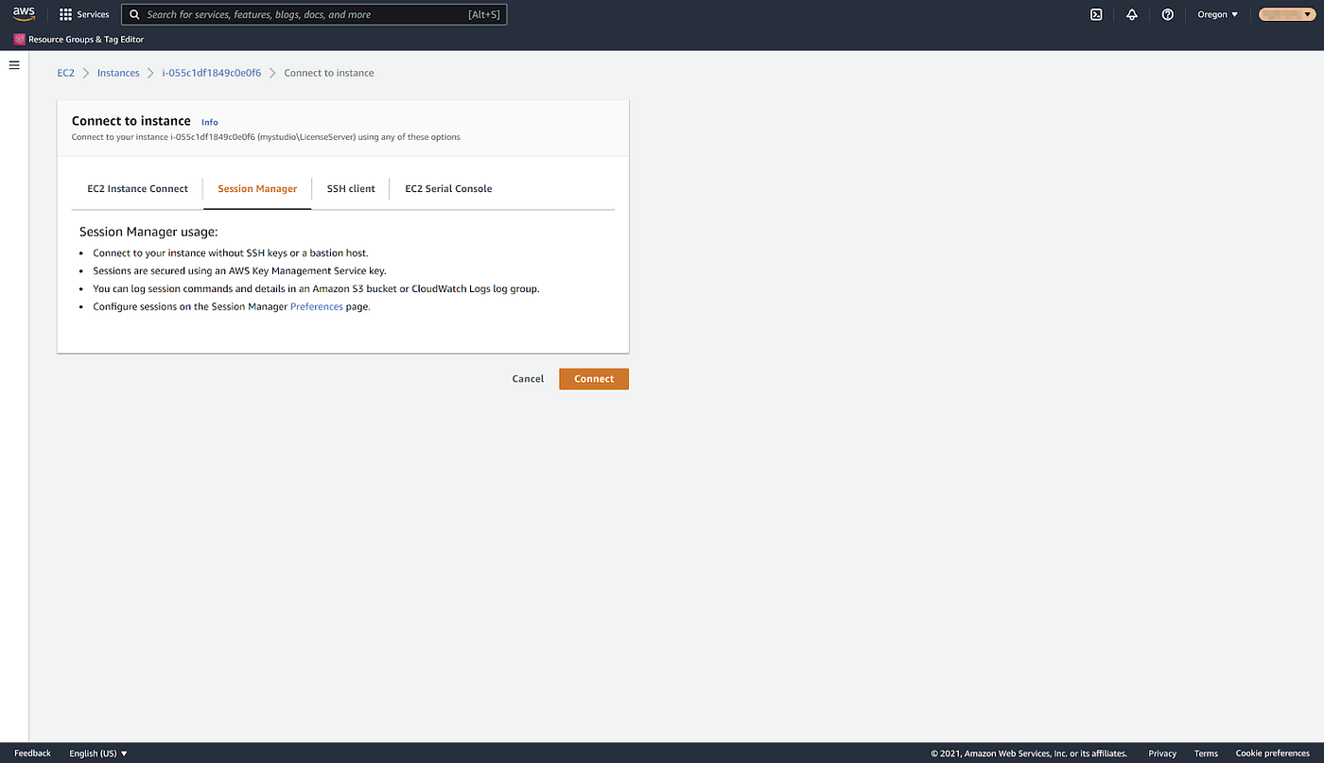Toggle the hamburger side navigation menu

[x=14, y=65]
